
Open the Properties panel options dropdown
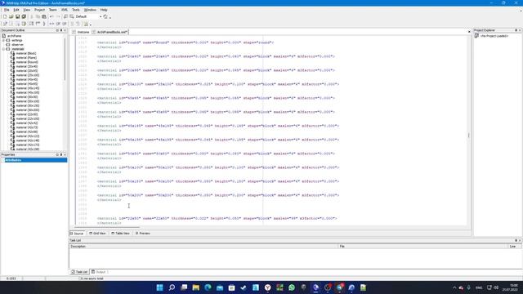(57, 154)
